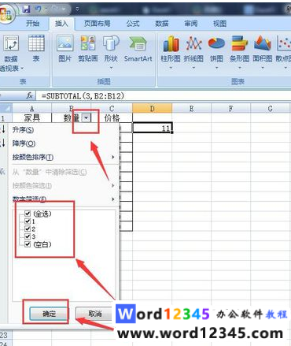Expand the bar chart dropdown arrow

coord(239,68)
